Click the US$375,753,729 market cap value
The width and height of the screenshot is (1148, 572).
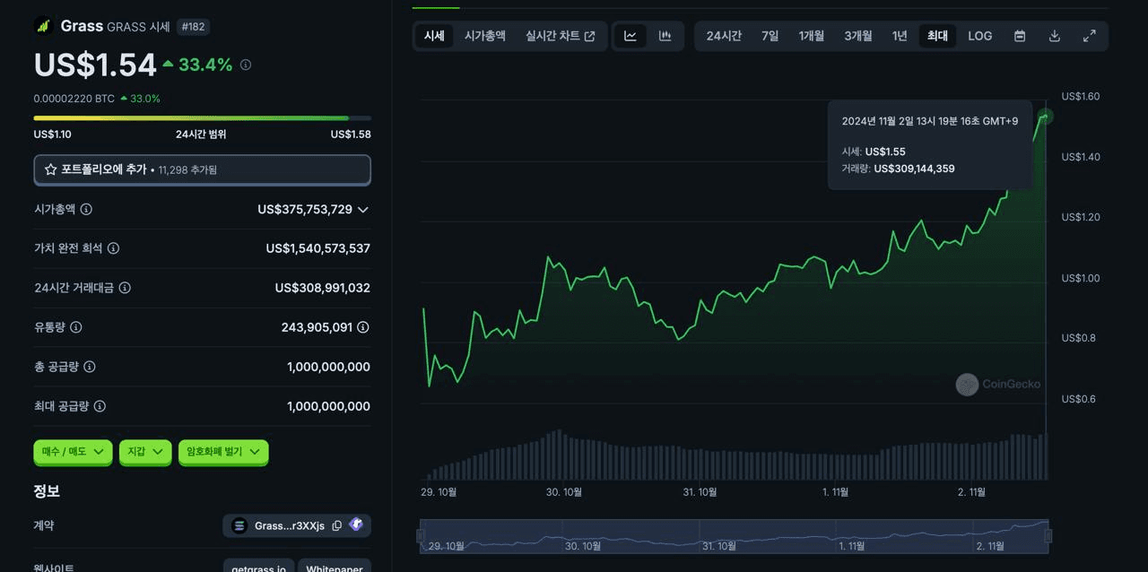[x=305, y=209]
